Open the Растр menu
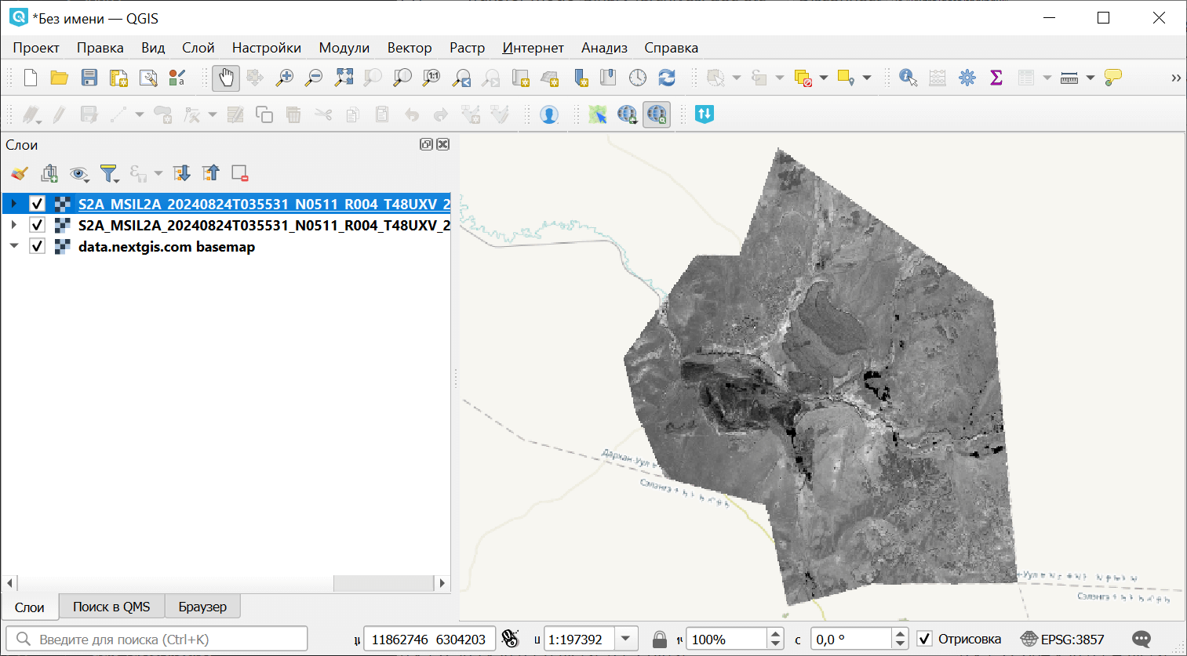The height and width of the screenshot is (656, 1187). [467, 48]
